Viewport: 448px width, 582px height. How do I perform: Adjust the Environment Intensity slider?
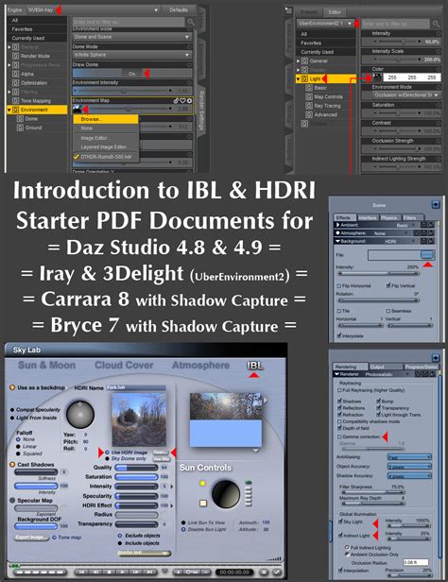[x=123, y=91]
